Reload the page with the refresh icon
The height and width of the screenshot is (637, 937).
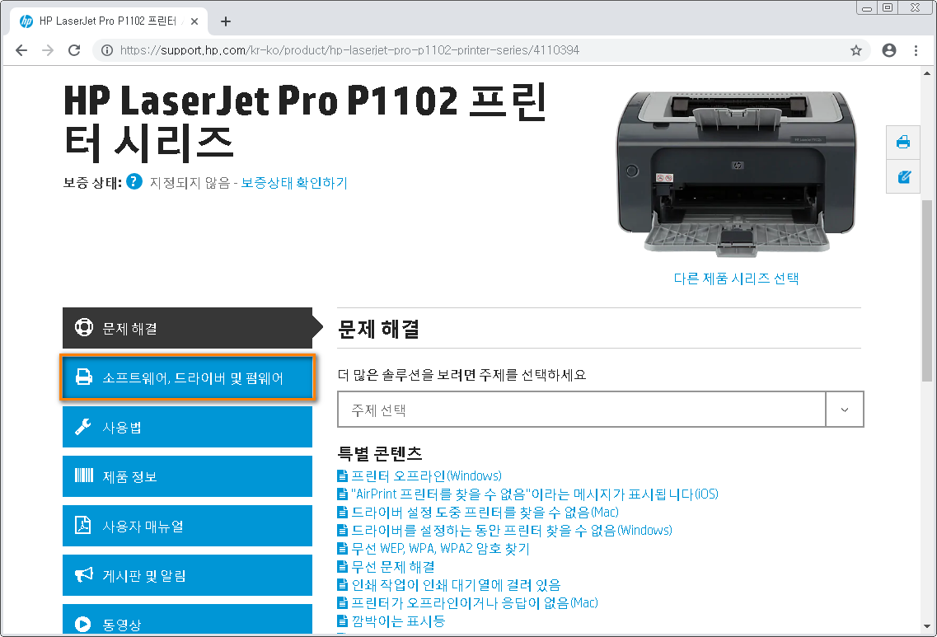74,50
